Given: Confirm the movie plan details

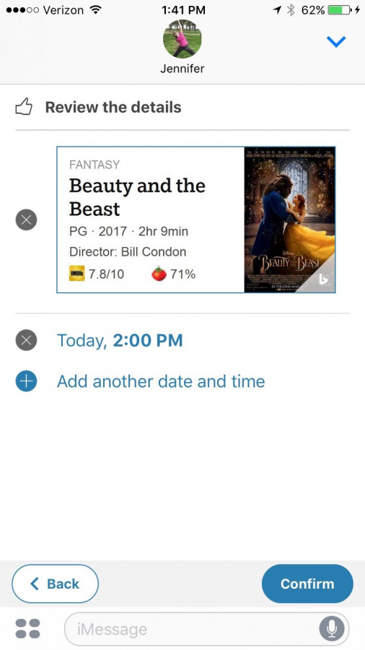Looking at the screenshot, I should [307, 584].
